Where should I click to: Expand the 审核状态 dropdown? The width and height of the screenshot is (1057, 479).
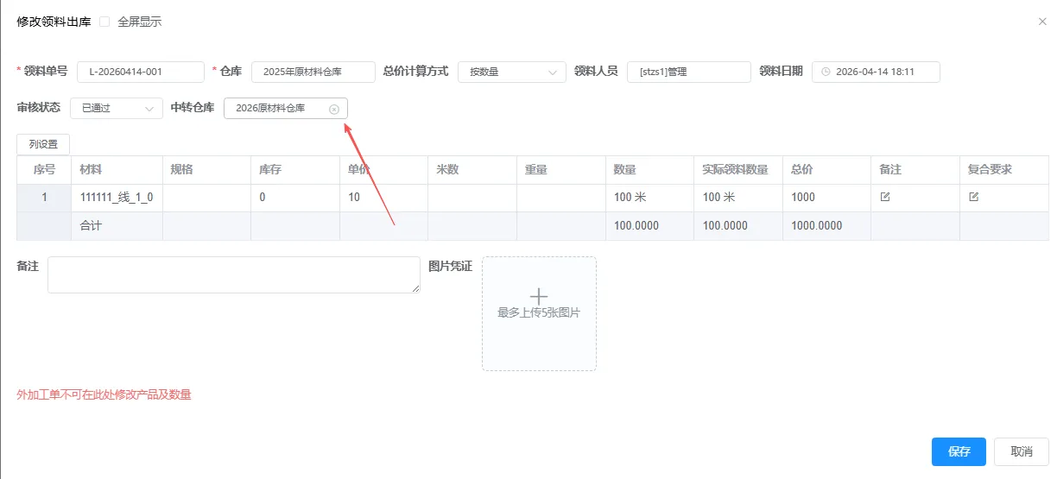coord(116,108)
